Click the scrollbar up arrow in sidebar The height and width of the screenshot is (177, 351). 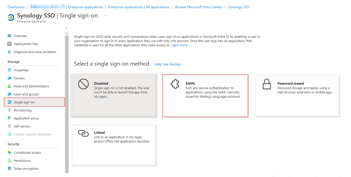[x=67, y=34]
